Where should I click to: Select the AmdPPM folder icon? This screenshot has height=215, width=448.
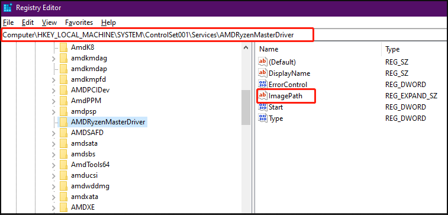[x=63, y=101]
